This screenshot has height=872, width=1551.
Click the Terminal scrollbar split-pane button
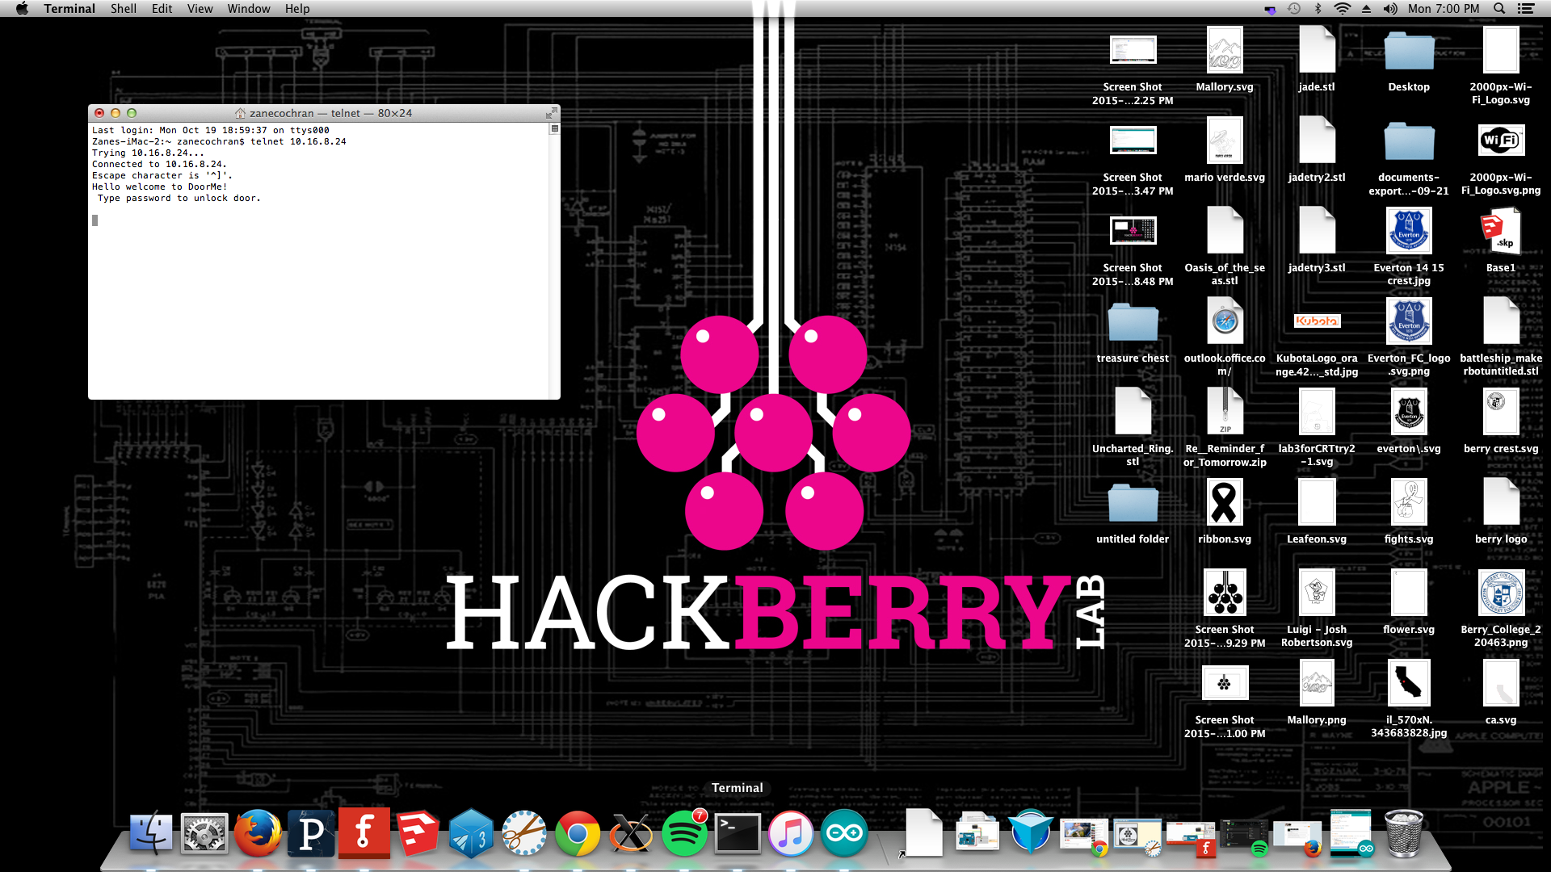coord(554,129)
